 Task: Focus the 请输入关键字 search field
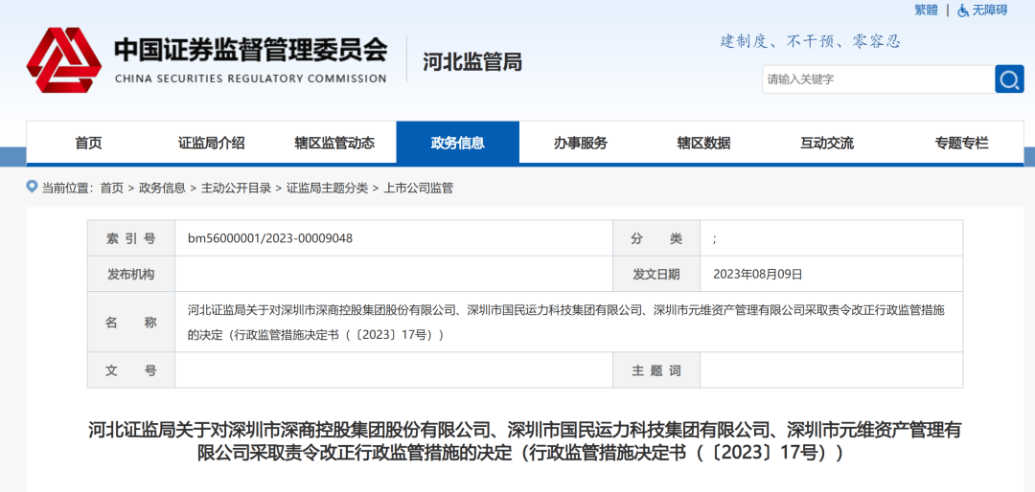pyautogui.click(x=879, y=79)
